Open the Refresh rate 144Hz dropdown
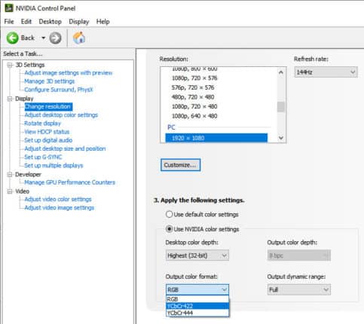The height and width of the screenshot is (324, 364). (x=326, y=72)
